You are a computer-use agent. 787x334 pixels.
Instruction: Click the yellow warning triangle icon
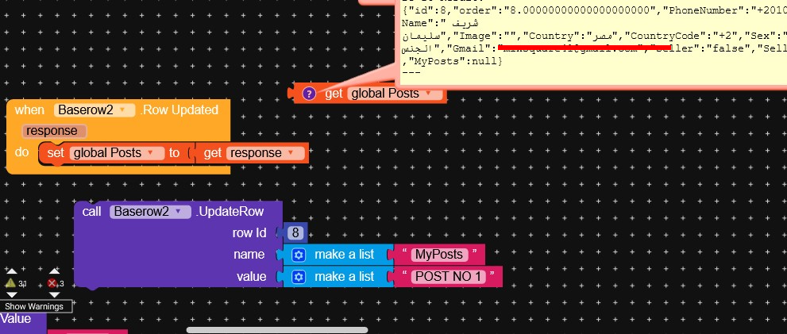[10, 283]
